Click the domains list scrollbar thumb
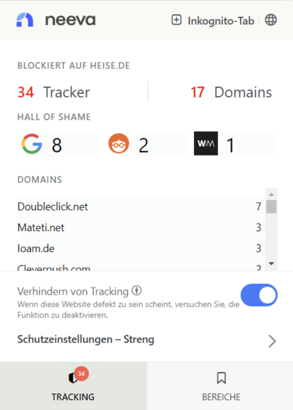Screen dimensions: 293x410 click(x=271, y=207)
